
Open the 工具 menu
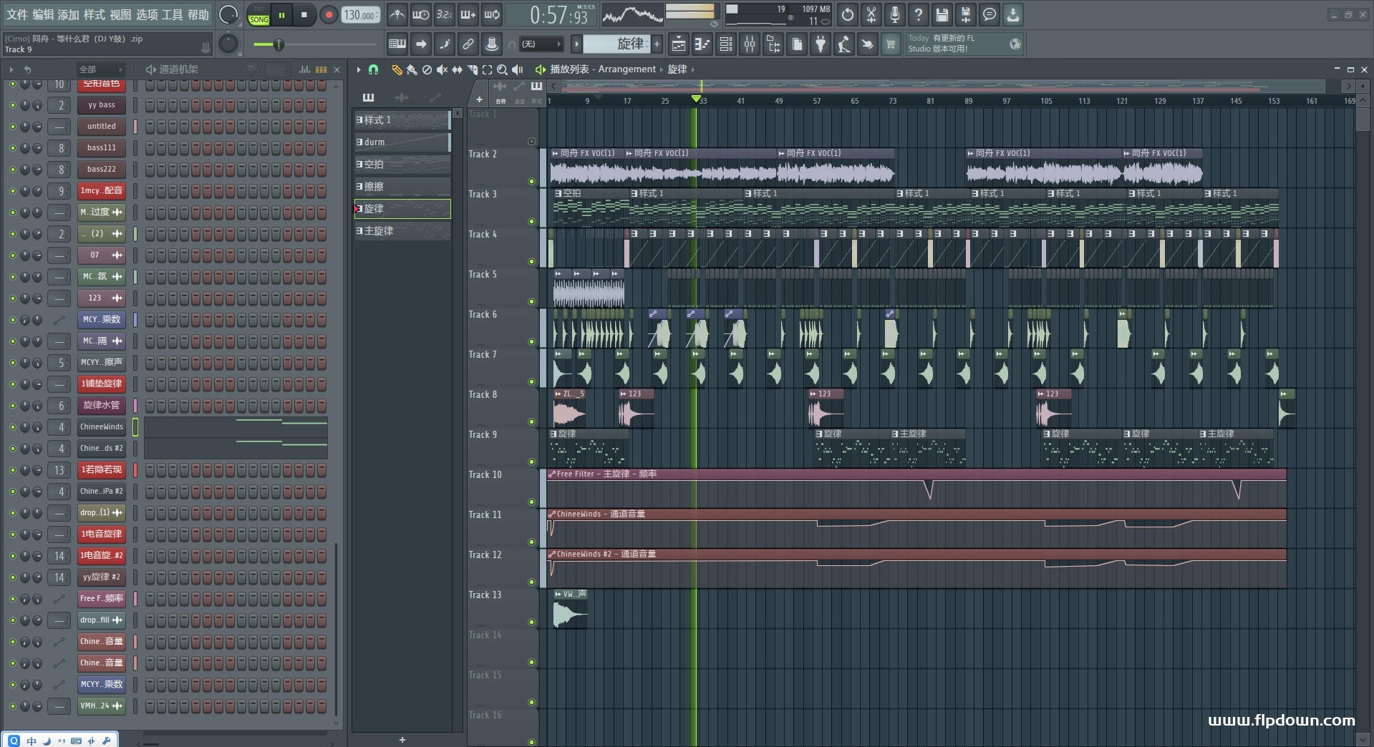(173, 14)
